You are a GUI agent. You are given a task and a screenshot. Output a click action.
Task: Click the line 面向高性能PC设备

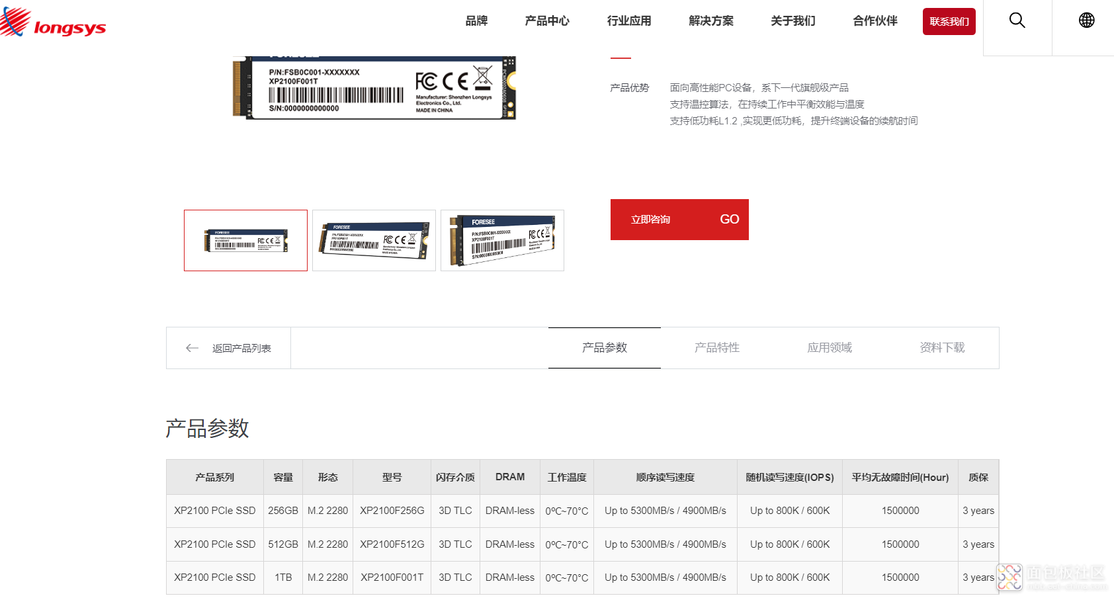tap(759, 88)
